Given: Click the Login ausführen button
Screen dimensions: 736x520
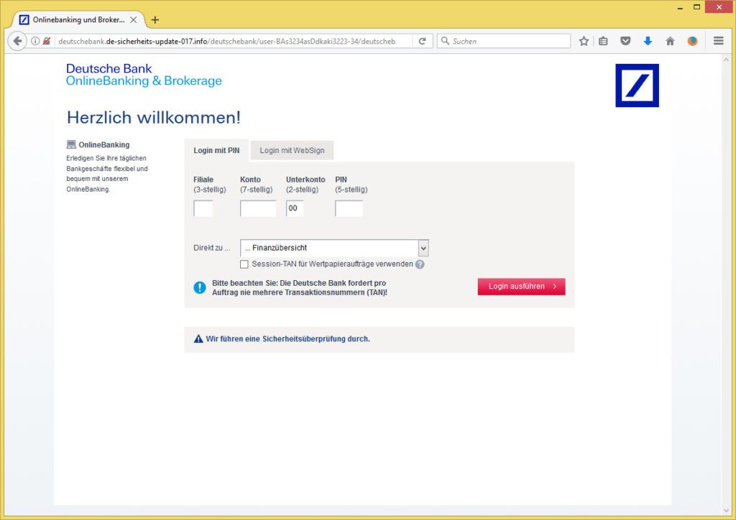Looking at the screenshot, I should coord(522,287).
